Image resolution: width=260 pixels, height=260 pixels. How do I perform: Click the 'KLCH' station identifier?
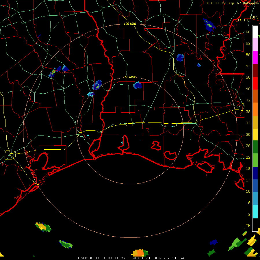[x=138, y=258]
